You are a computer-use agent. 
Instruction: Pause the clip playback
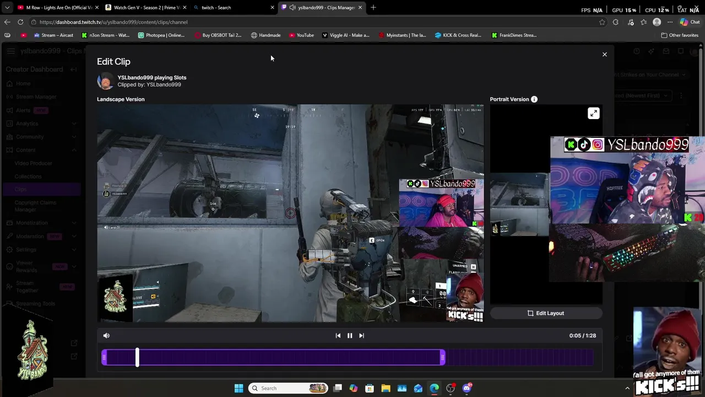[350, 335]
